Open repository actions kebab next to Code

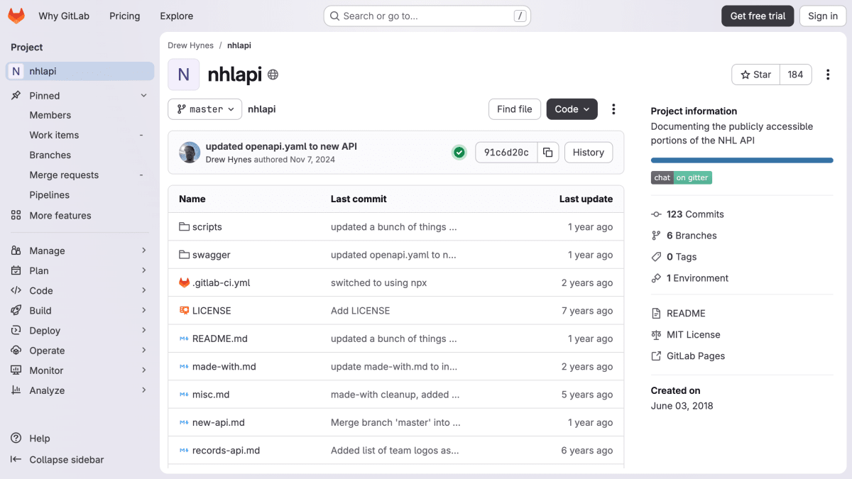click(x=613, y=109)
